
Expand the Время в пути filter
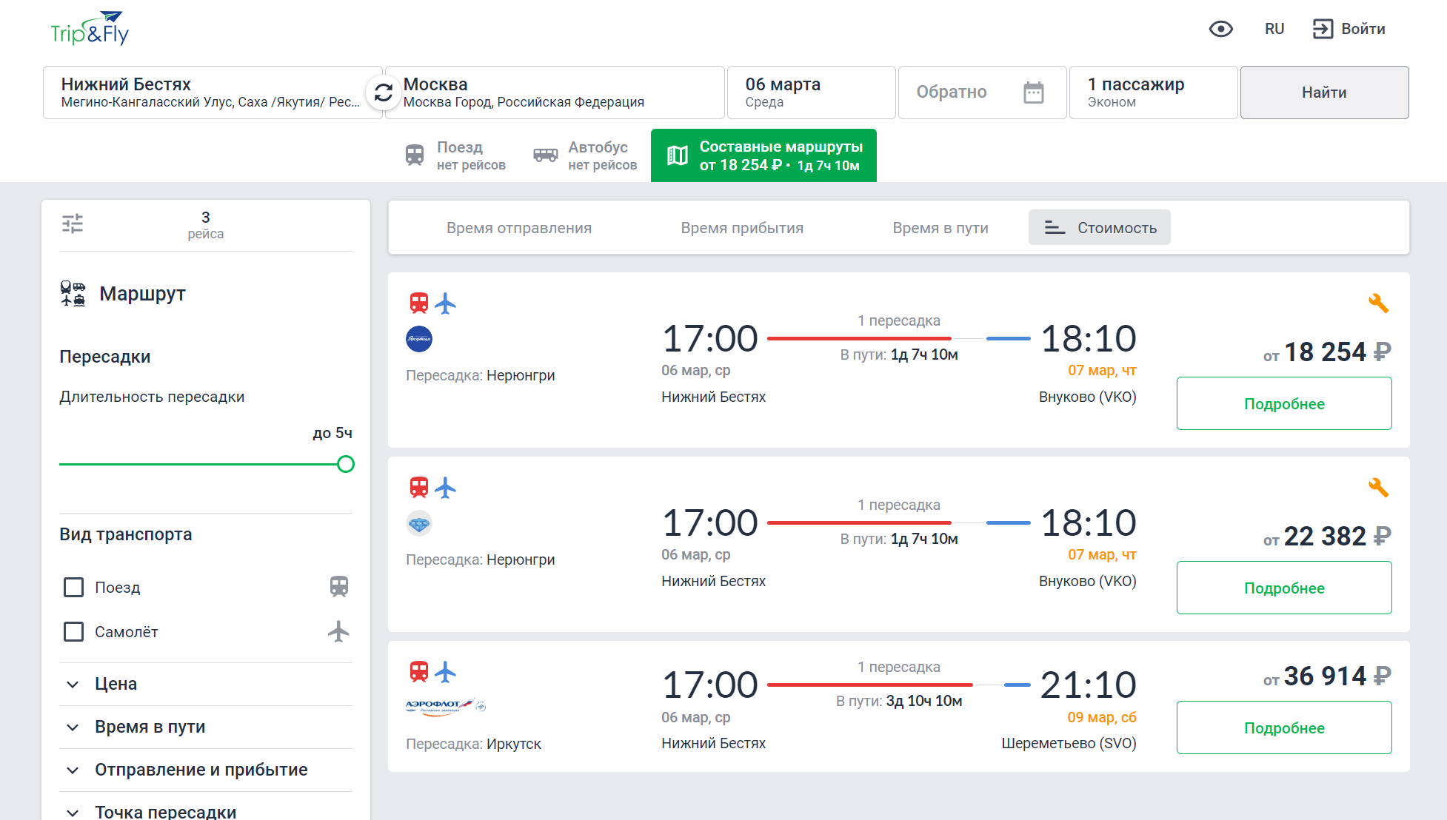206,727
